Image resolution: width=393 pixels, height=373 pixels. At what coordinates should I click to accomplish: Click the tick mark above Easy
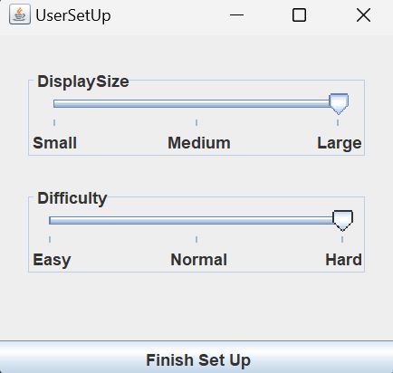(x=50, y=239)
